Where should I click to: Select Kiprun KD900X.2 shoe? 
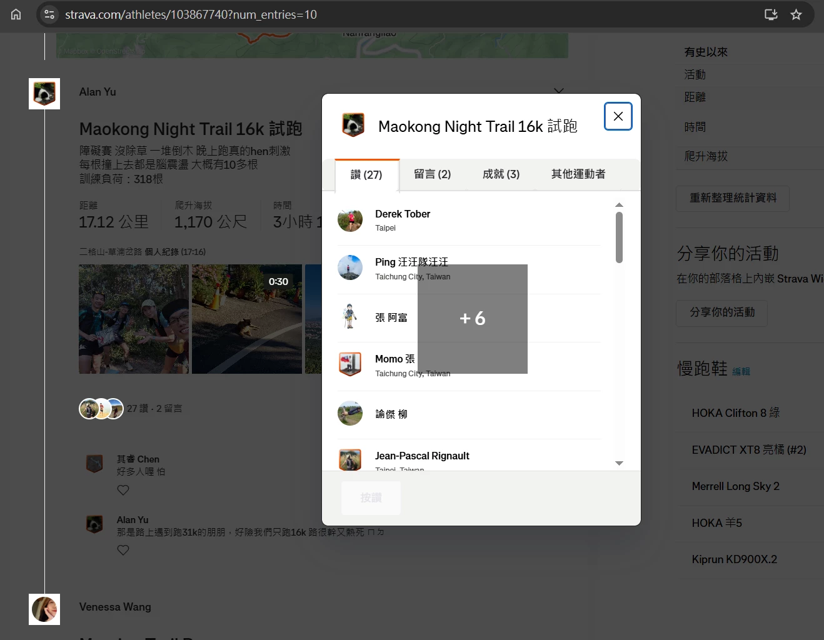point(735,559)
